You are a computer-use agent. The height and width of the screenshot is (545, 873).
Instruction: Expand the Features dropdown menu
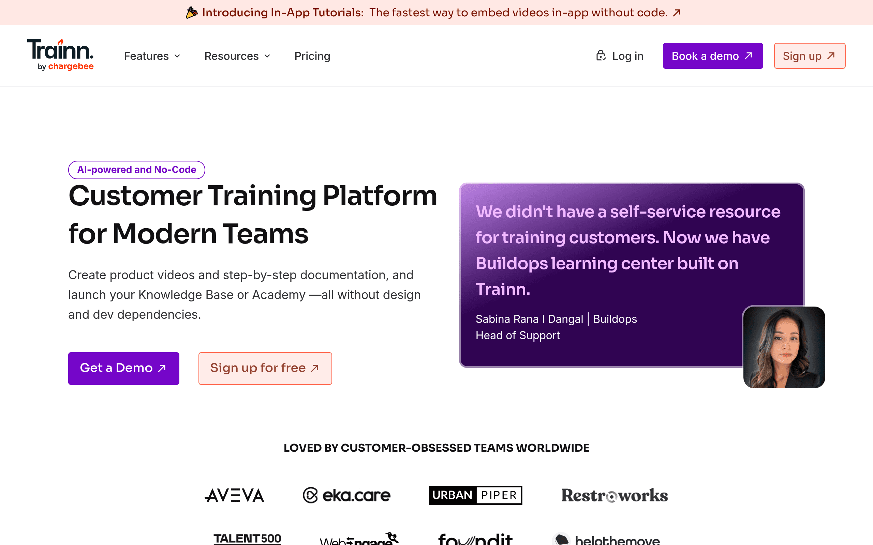point(152,56)
